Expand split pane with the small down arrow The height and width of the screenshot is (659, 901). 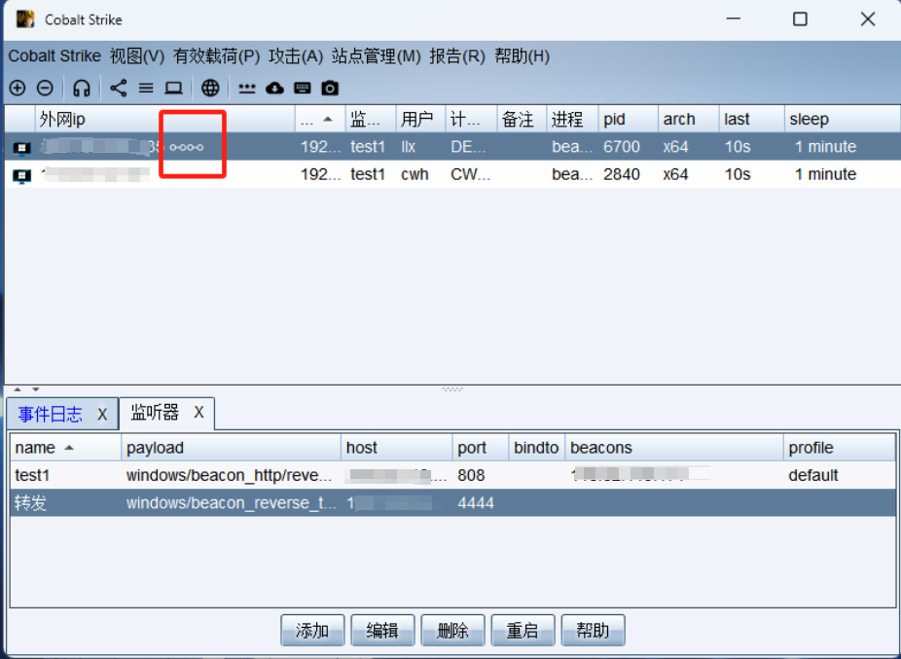click(x=36, y=389)
